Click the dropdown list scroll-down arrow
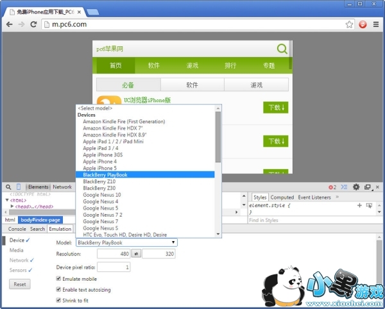 point(218,234)
